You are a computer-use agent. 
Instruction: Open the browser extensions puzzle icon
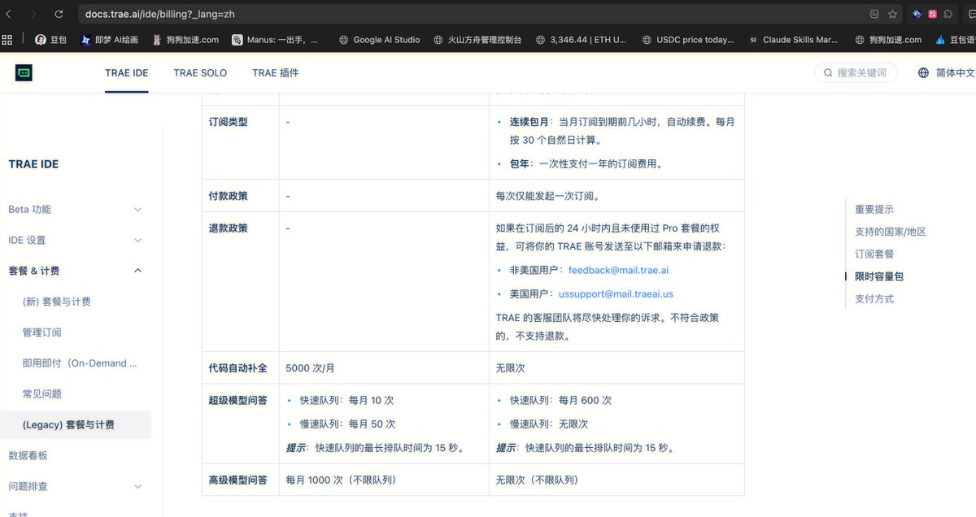pos(948,14)
